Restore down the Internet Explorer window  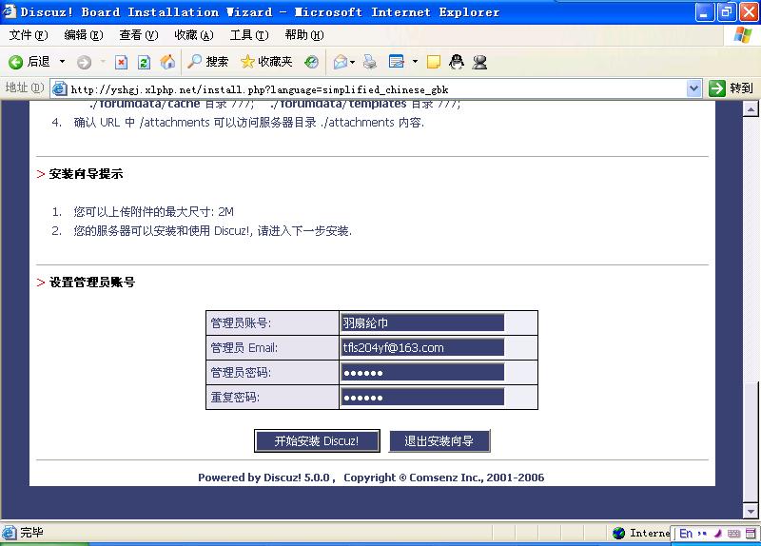726,12
